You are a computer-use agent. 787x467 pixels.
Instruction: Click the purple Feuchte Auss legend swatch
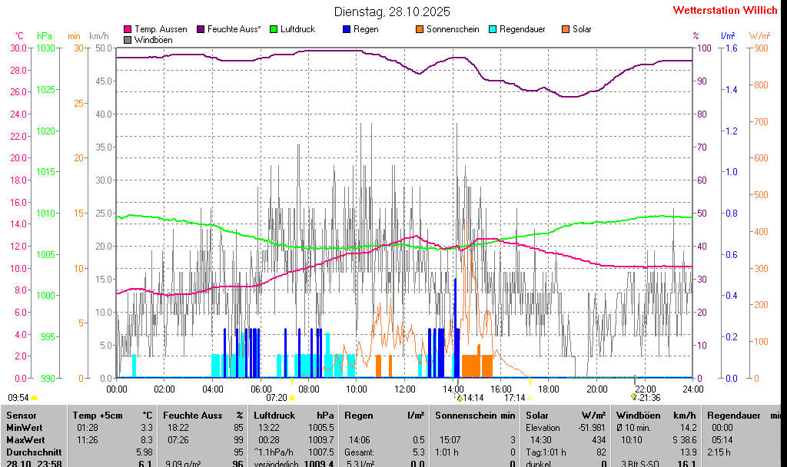point(201,29)
